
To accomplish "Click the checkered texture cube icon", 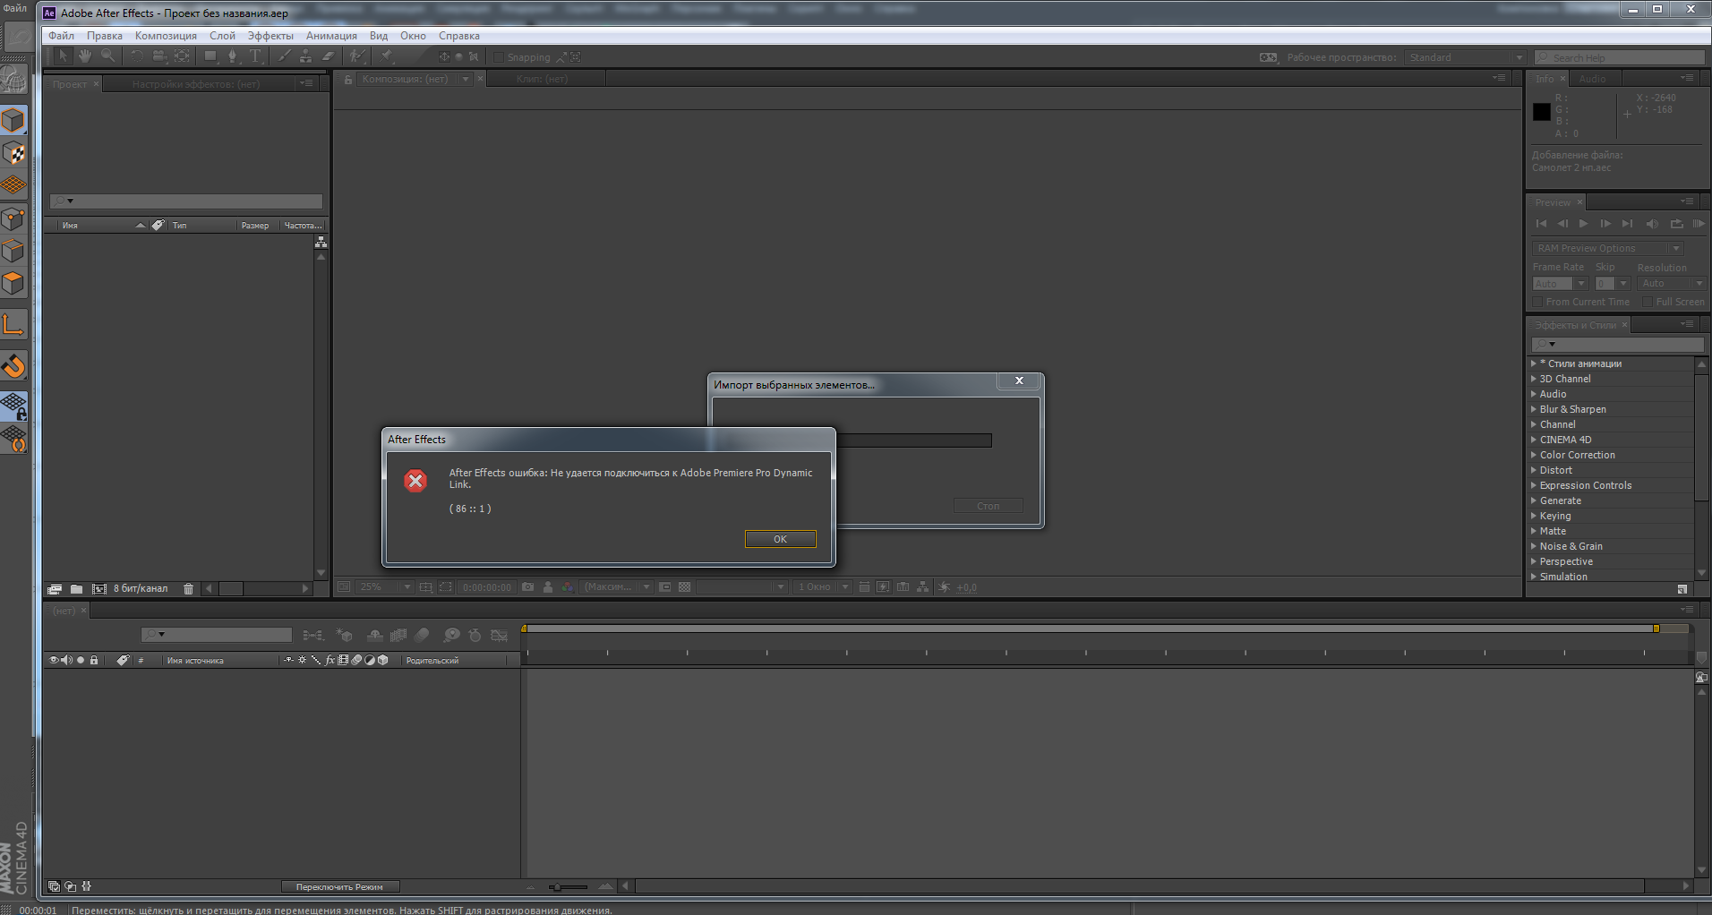I will coord(14,153).
